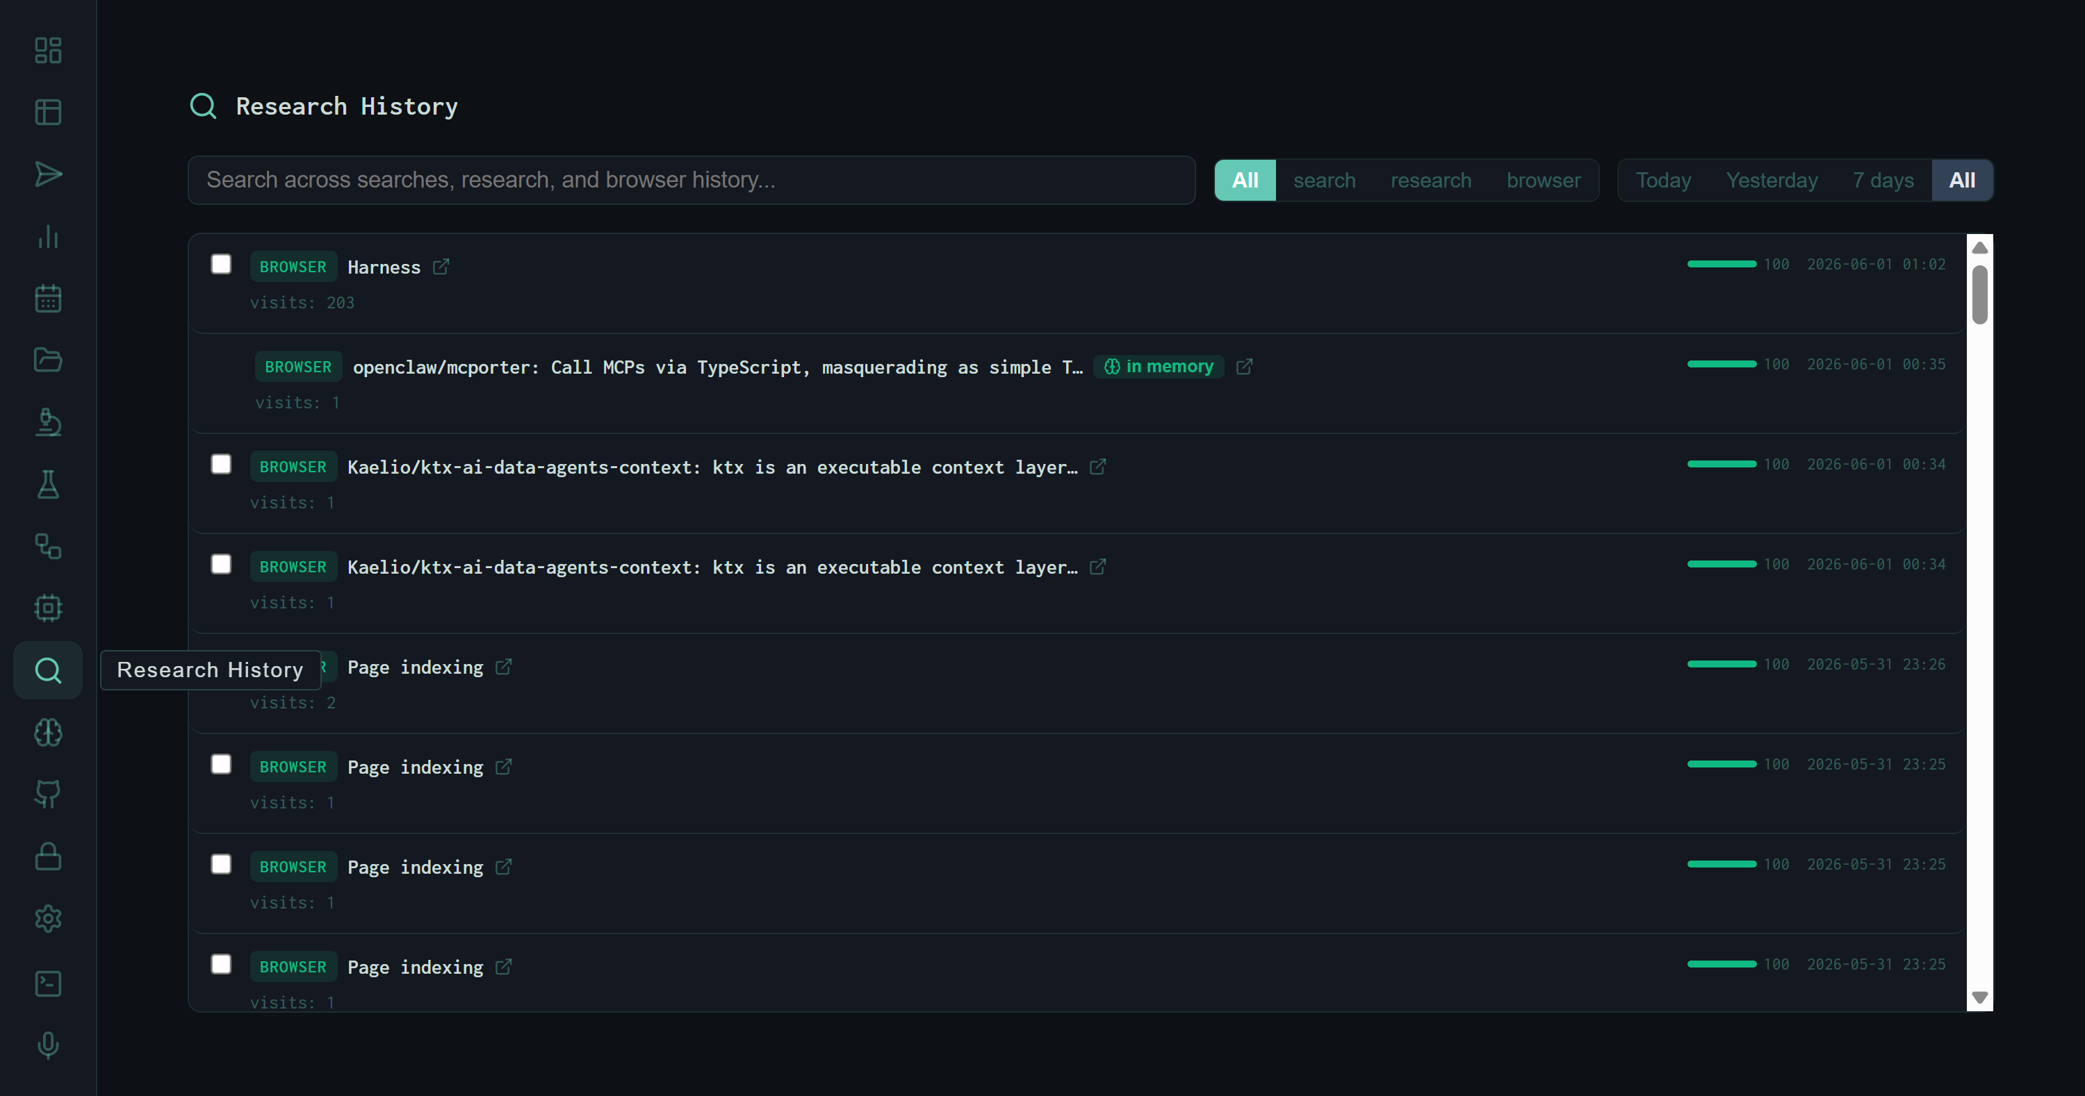Select the All date range filter
This screenshot has width=2085, height=1096.
point(1962,181)
